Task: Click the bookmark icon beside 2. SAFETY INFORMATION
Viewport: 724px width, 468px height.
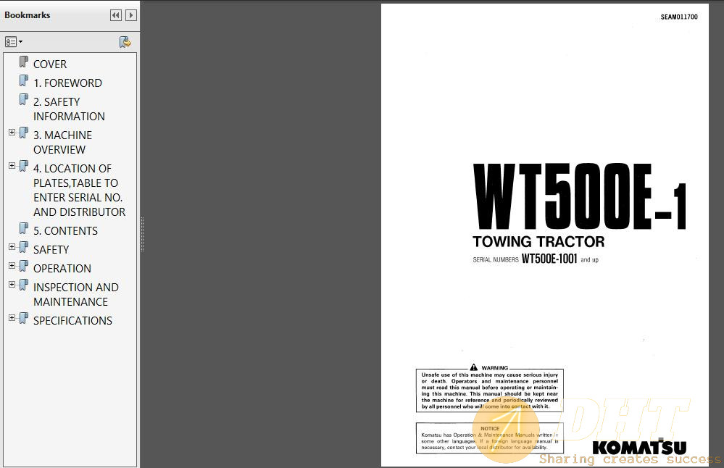Action: [23, 100]
